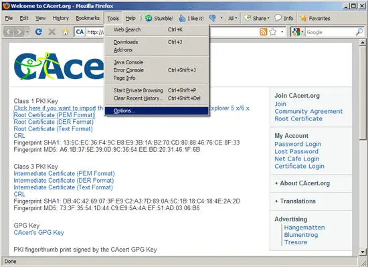The height and width of the screenshot is (267, 368).
Task: Open the Community Agreement link
Action: point(308,112)
